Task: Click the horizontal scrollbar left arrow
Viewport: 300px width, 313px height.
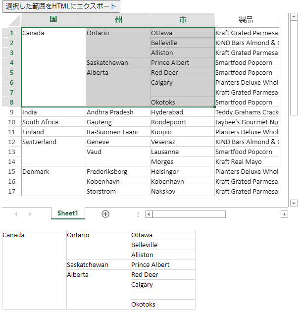Action: [x=149, y=214]
